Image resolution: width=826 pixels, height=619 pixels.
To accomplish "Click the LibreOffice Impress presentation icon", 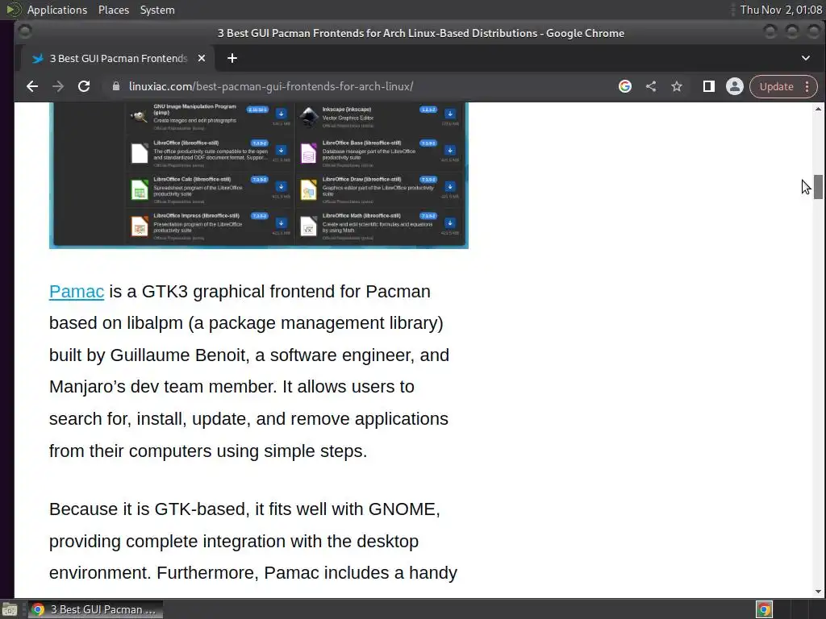I will [x=140, y=226].
